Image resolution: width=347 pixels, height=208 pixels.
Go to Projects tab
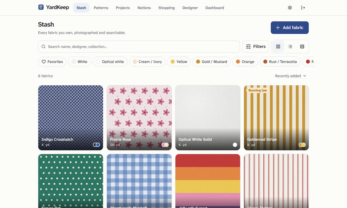[x=123, y=8]
